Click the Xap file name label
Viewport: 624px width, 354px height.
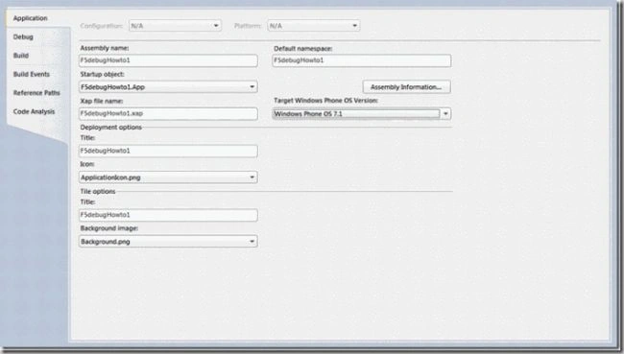(x=102, y=101)
